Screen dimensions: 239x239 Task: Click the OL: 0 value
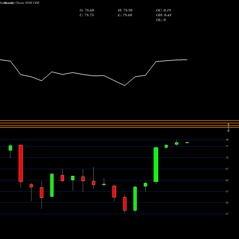tap(161, 20)
